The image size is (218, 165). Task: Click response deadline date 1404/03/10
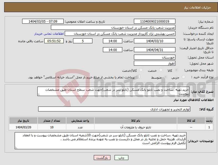pyautogui.click(x=154, y=41)
